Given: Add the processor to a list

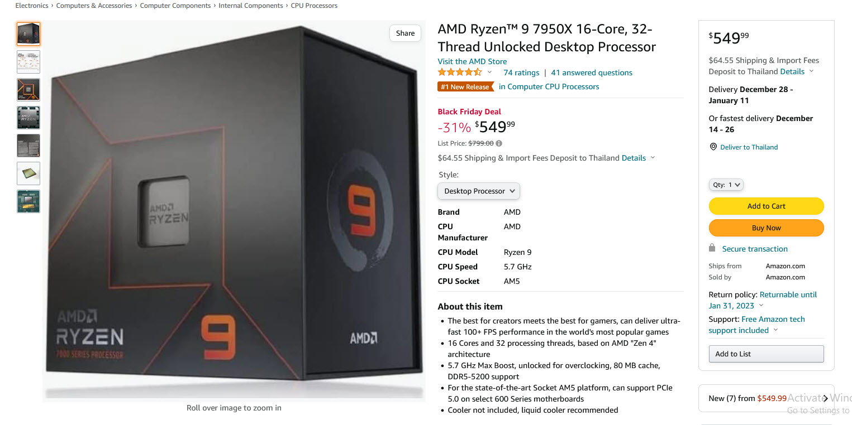Looking at the screenshot, I should coord(765,354).
